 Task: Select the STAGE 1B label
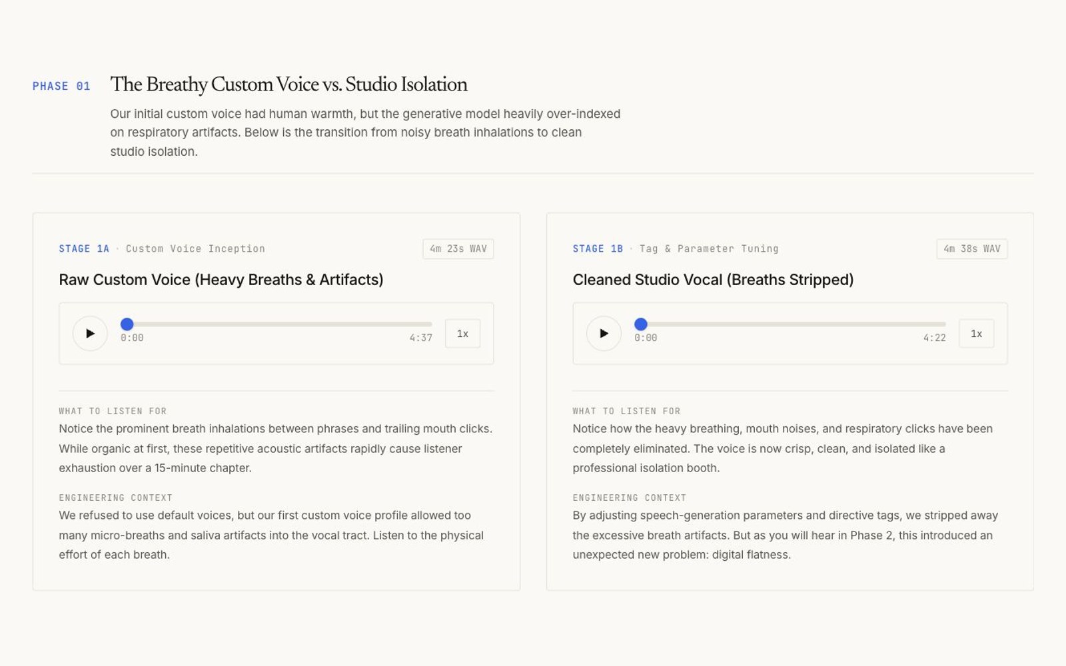[x=598, y=249]
